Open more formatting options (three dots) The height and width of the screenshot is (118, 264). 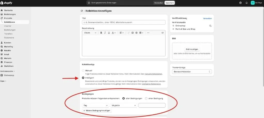pos(148,33)
